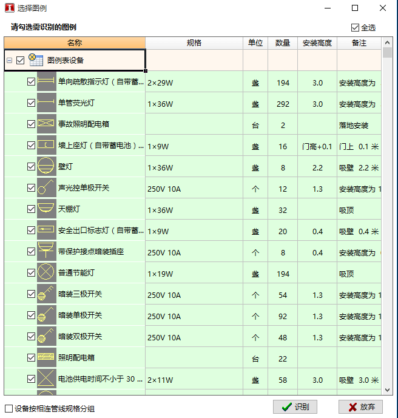Enable 设备按相连管线规格分组 checkbox
Viewport: 398px width, 418px height.
coord(8,408)
